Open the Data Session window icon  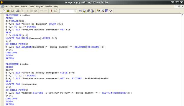84,11
